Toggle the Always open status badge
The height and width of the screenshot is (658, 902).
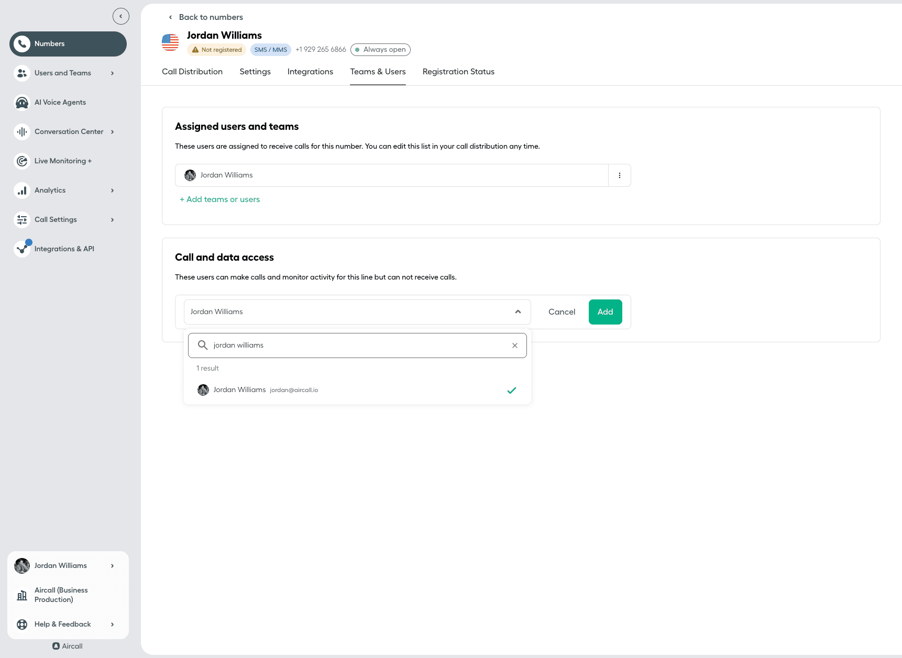coord(380,50)
